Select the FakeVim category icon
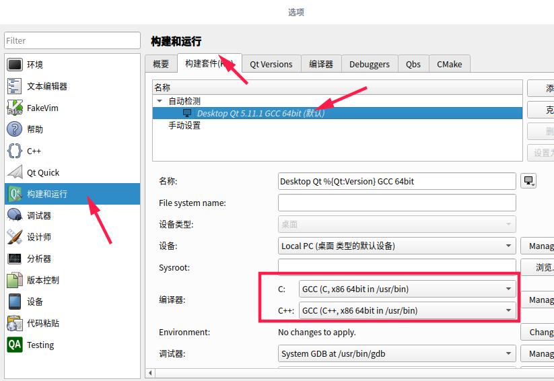Viewport: 554px width, 381px height. point(15,108)
